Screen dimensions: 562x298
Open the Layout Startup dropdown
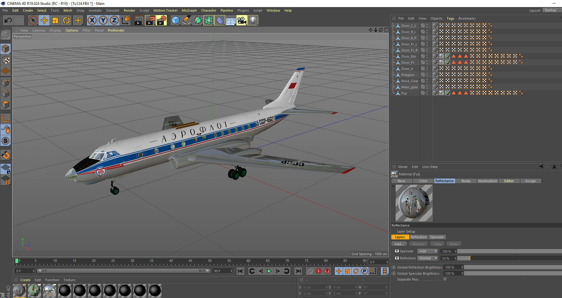[552, 10]
